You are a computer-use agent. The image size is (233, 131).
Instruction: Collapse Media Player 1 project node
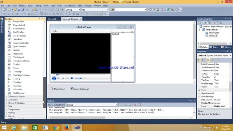coord(200,30)
